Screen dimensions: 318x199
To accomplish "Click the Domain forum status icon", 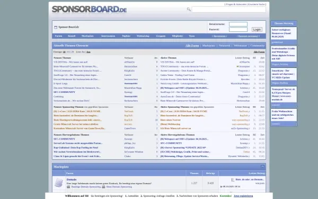I will [x=59, y=183].
